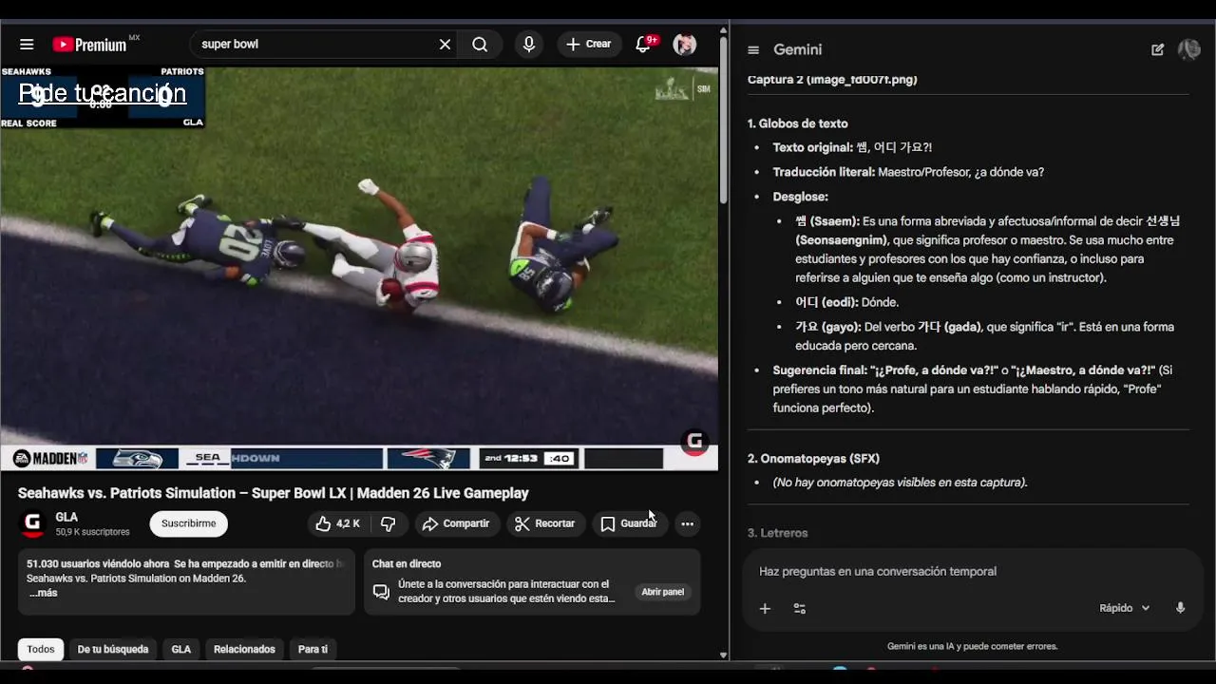This screenshot has width=1216, height=684.
Task: Click the '3. Letreros' heading
Action: (x=777, y=534)
